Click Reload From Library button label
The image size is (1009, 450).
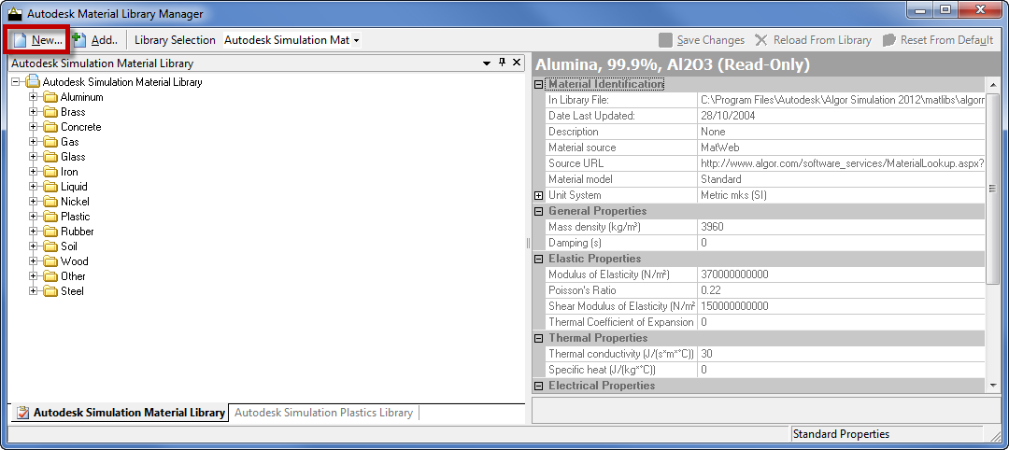822,40
